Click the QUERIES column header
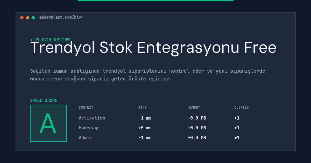Image resolution: width=311 pixels, height=163 pixels. pyautogui.click(x=242, y=108)
